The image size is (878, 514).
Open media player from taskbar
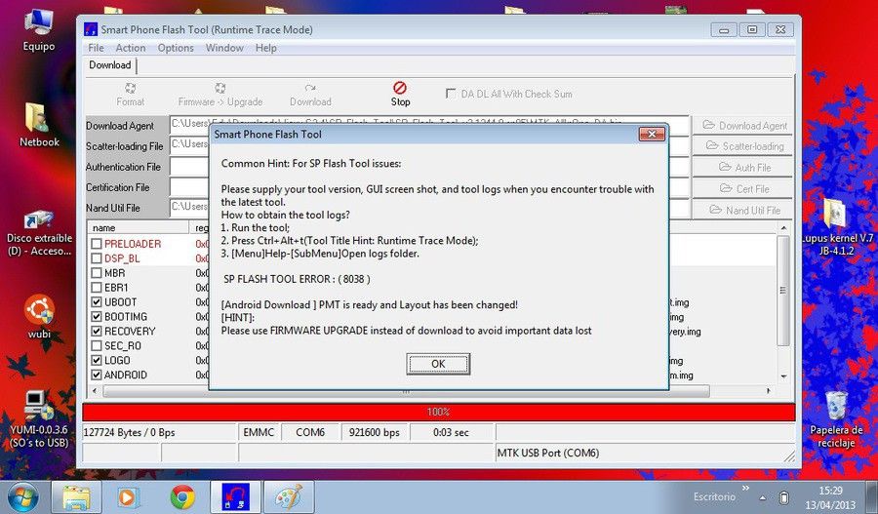point(128,497)
